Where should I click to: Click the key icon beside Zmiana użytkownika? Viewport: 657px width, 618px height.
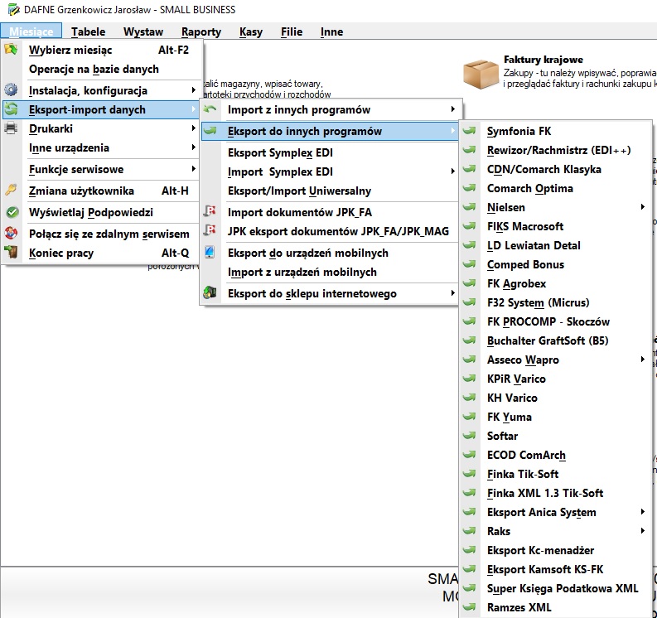pos(11,190)
